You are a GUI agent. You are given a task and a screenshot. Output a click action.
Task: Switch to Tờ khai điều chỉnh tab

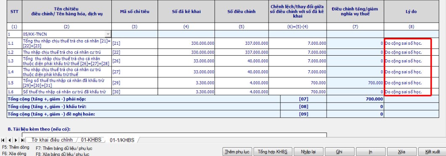[x=52, y=140]
